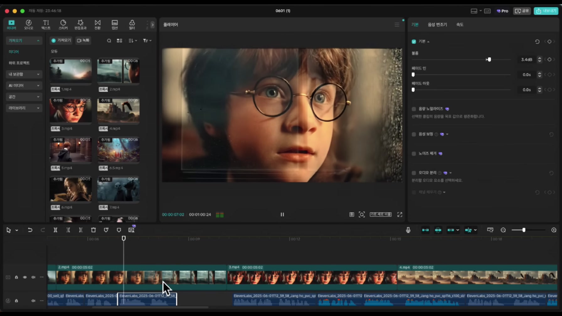This screenshot has height=316, width=562.
Task: Open the 전환 (Transition) panel icon
Action: [x=98, y=24]
